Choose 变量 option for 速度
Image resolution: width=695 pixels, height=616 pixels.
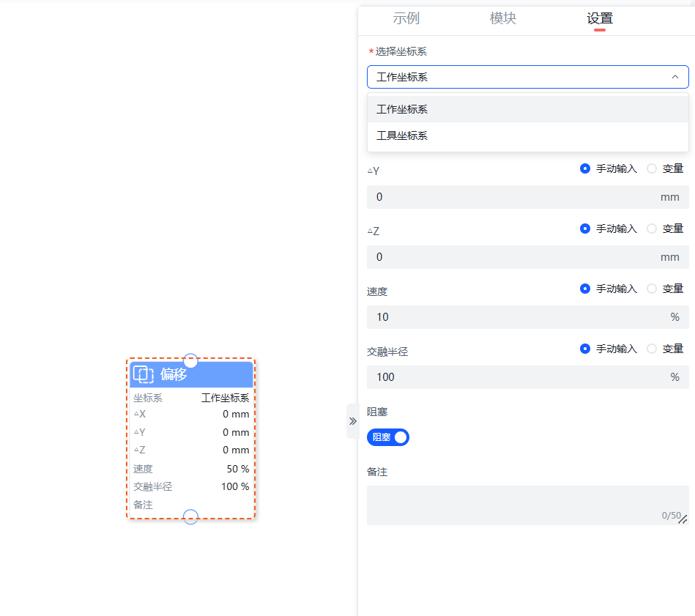point(652,289)
